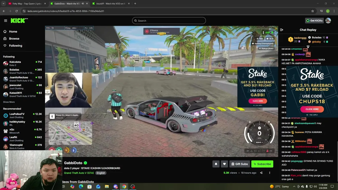Open recommended channel xQc
This screenshot has width=338, height=190.
click(22, 131)
